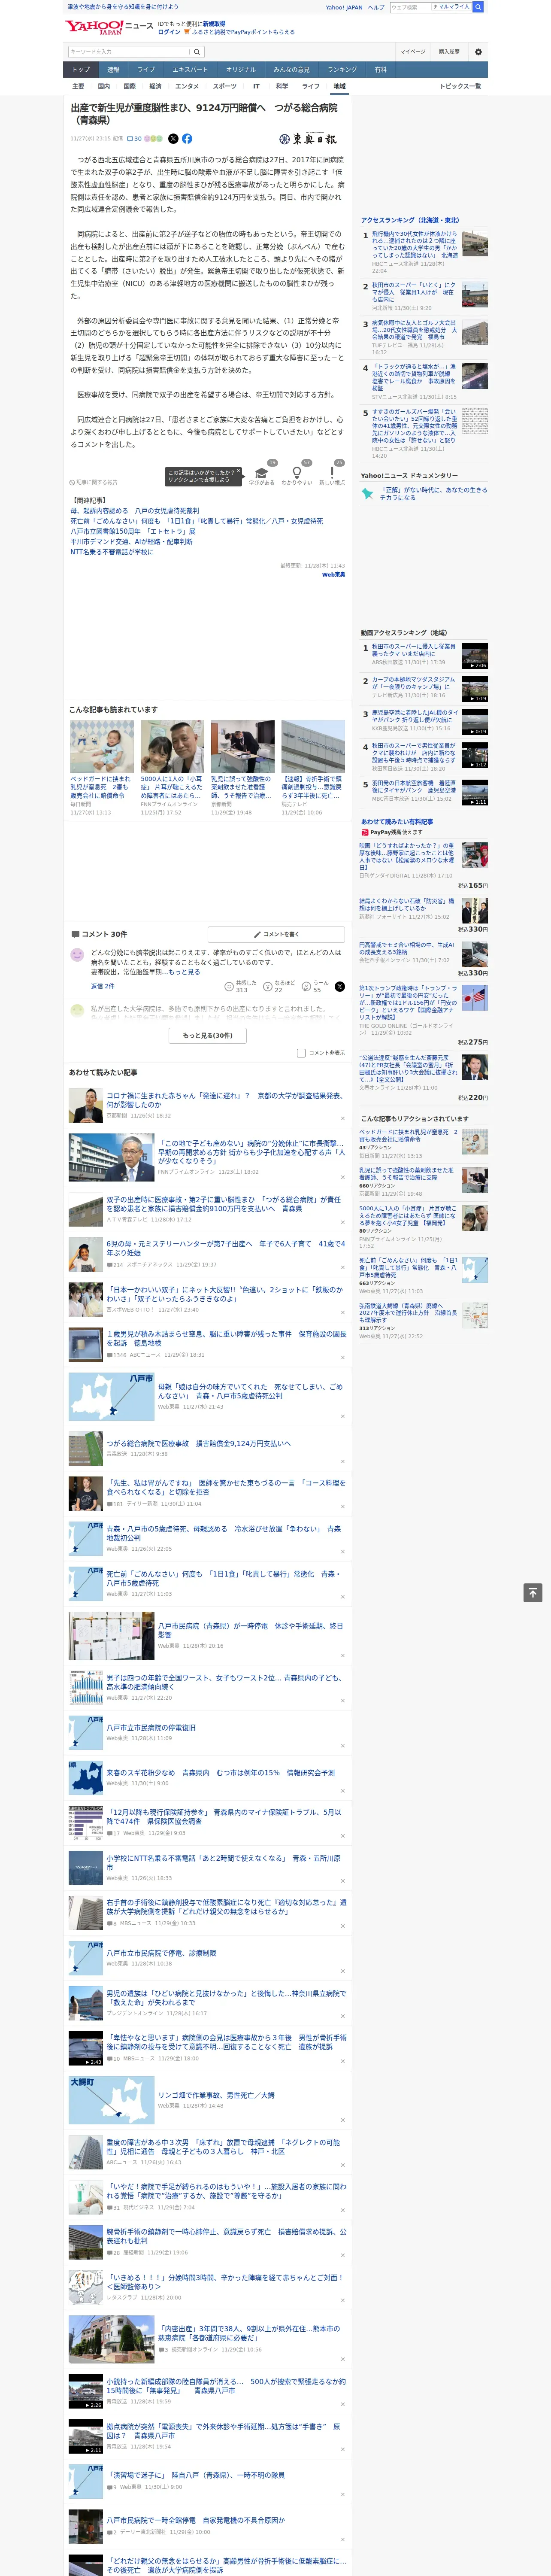Click the 共感した smiley reaction on the comment
The width and height of the screenshot is (551, 2576).
click(229, 986)
